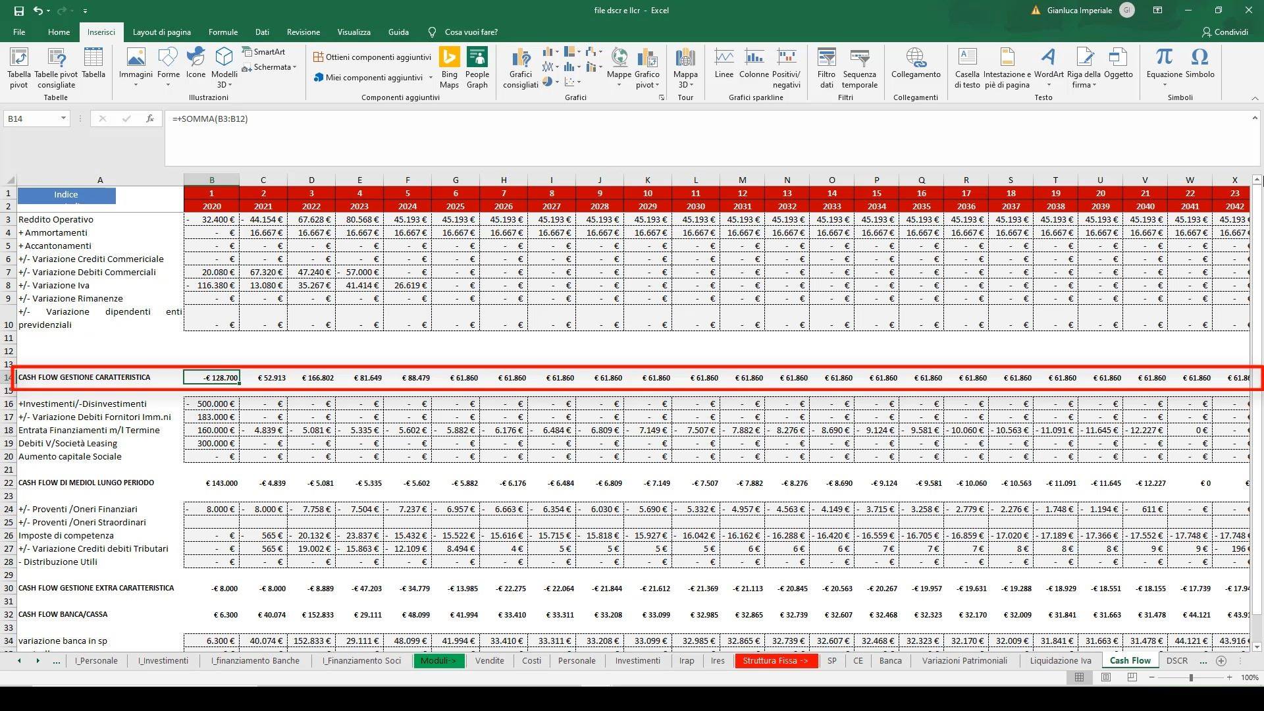Click the Insert Function fx button

pyautogui.click(x=150, y=118)
